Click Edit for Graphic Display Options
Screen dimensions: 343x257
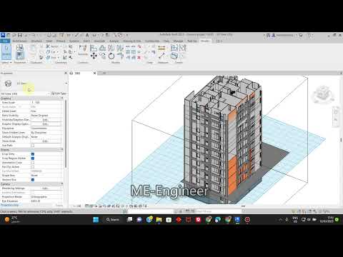(45, 124)
